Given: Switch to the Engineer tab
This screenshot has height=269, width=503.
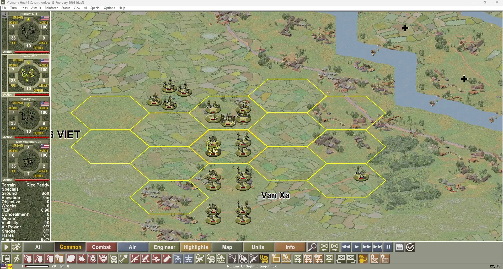Looking at the screenshot, I should 164,247.
